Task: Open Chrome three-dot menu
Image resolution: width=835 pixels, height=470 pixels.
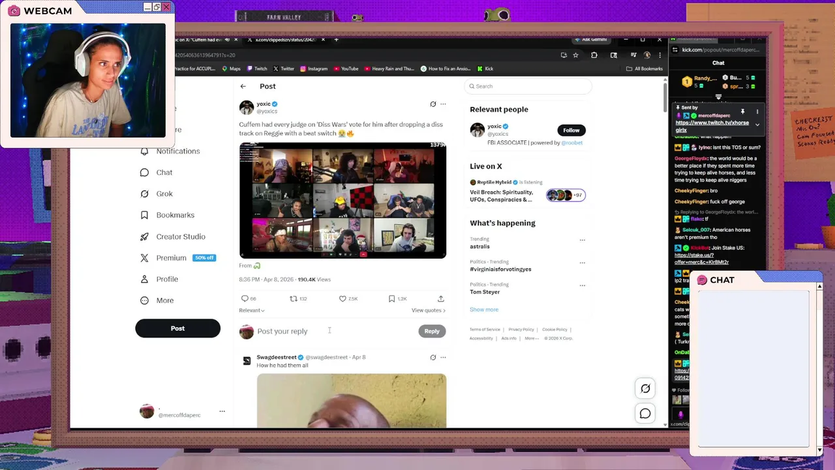Action: [659, 55]
